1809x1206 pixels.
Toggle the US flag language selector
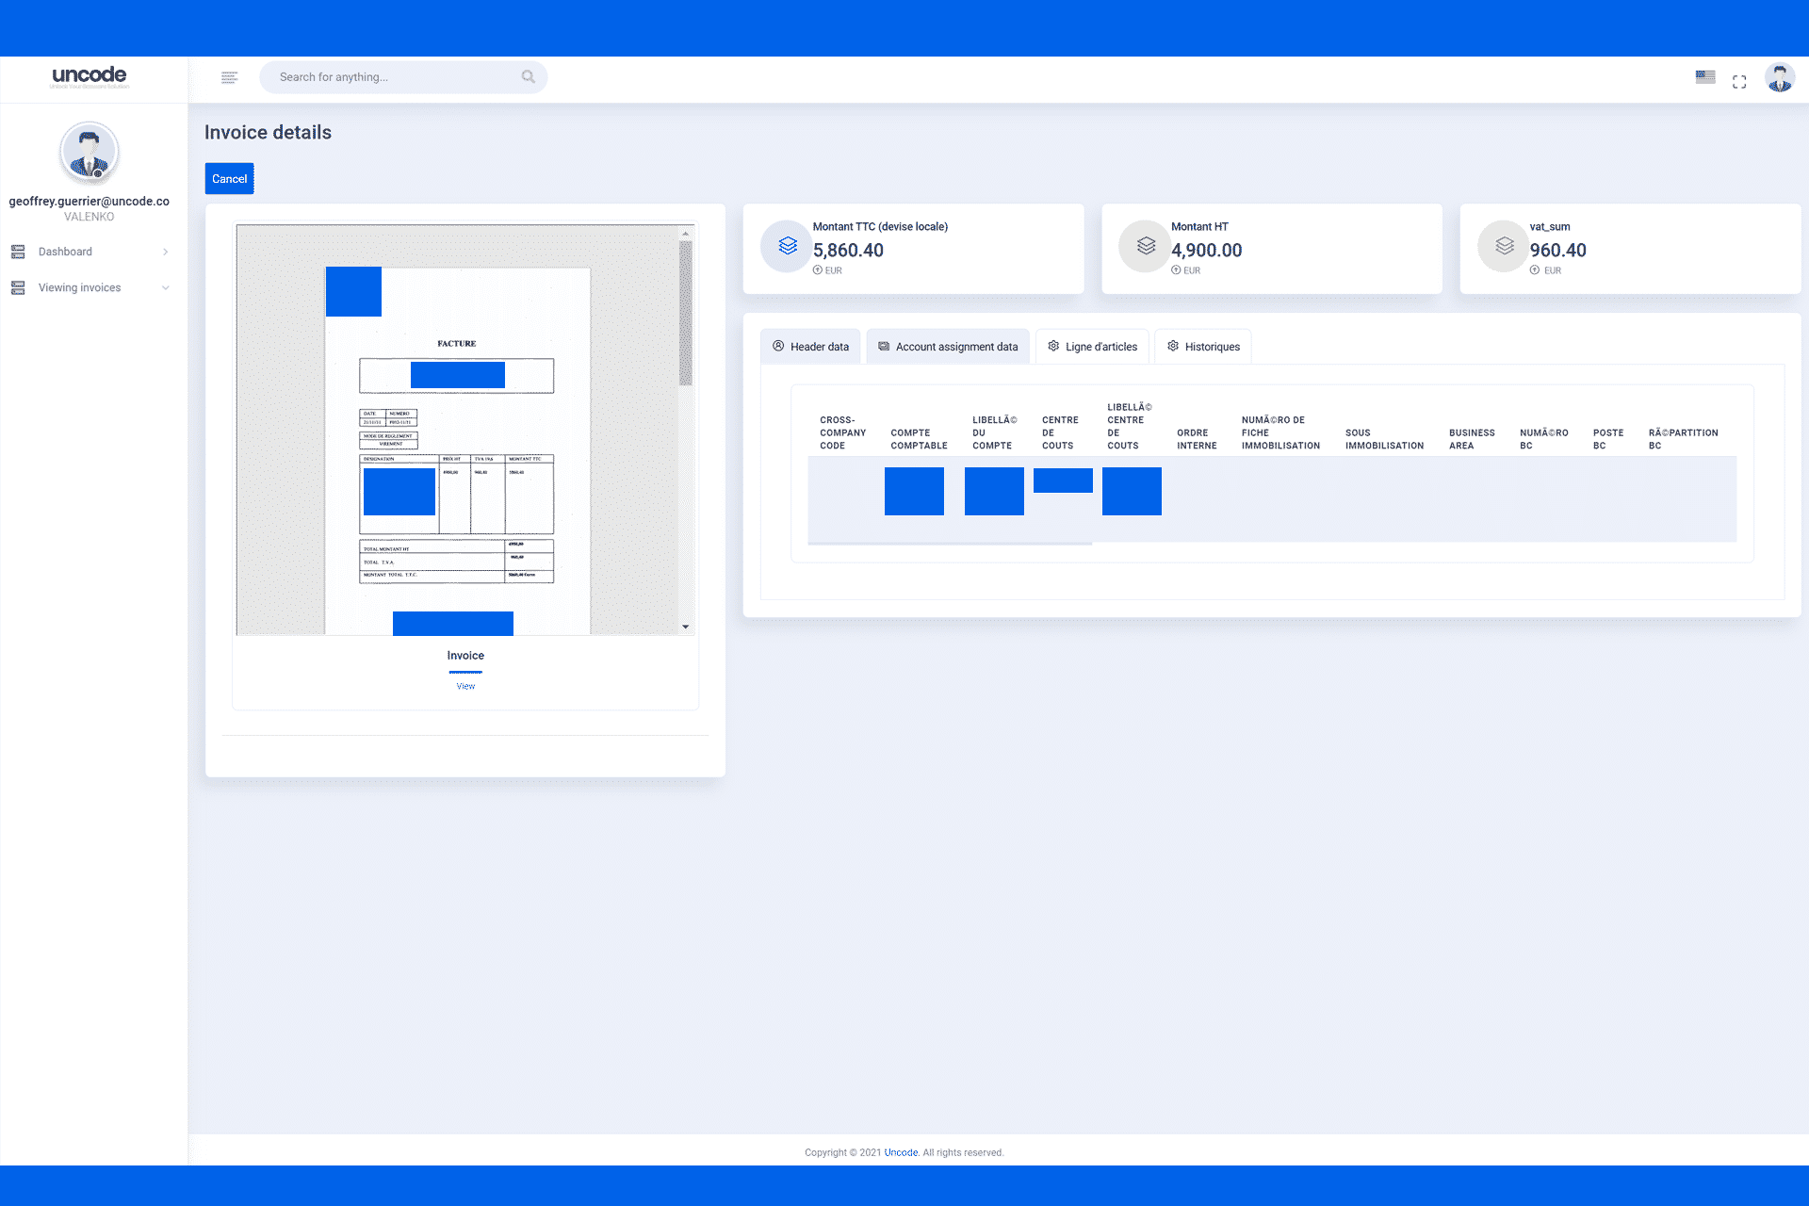1703,76
